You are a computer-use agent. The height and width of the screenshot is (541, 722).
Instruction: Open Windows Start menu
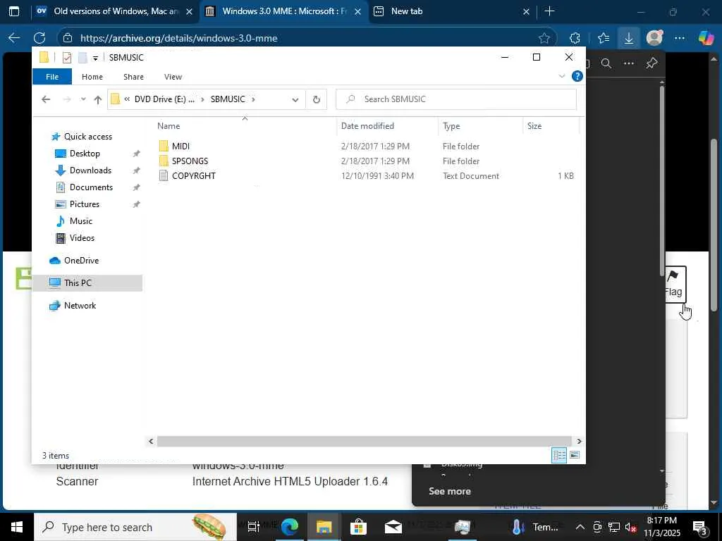[17, 527]
